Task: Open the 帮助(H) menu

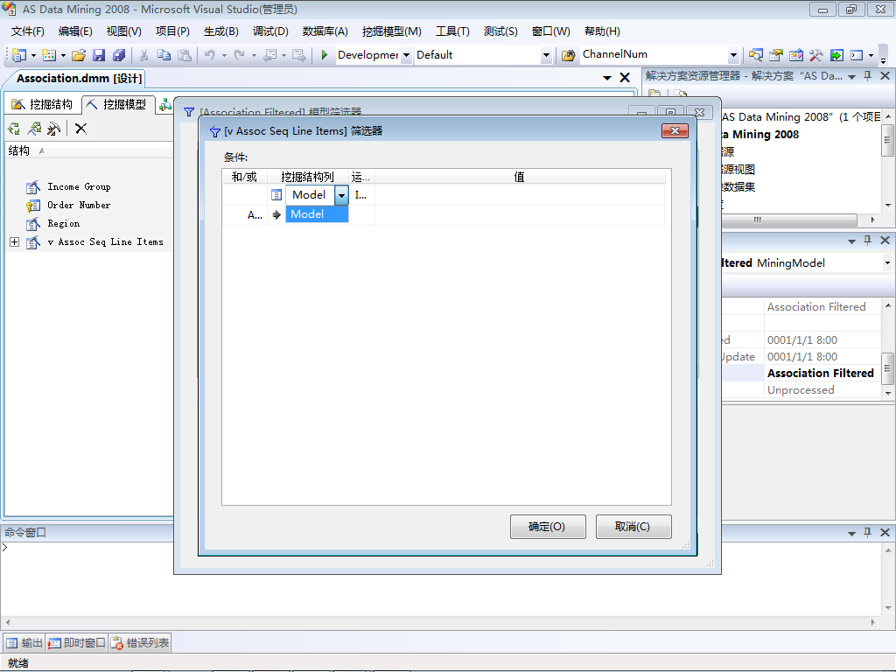Action: [x=602, y=31]
